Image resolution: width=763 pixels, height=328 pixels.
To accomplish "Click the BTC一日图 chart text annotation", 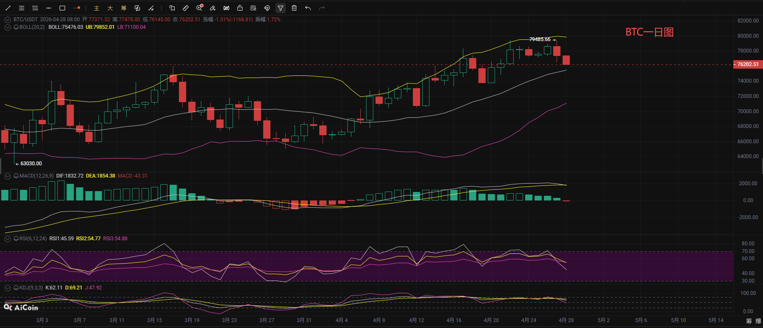I will coord(649,32).
